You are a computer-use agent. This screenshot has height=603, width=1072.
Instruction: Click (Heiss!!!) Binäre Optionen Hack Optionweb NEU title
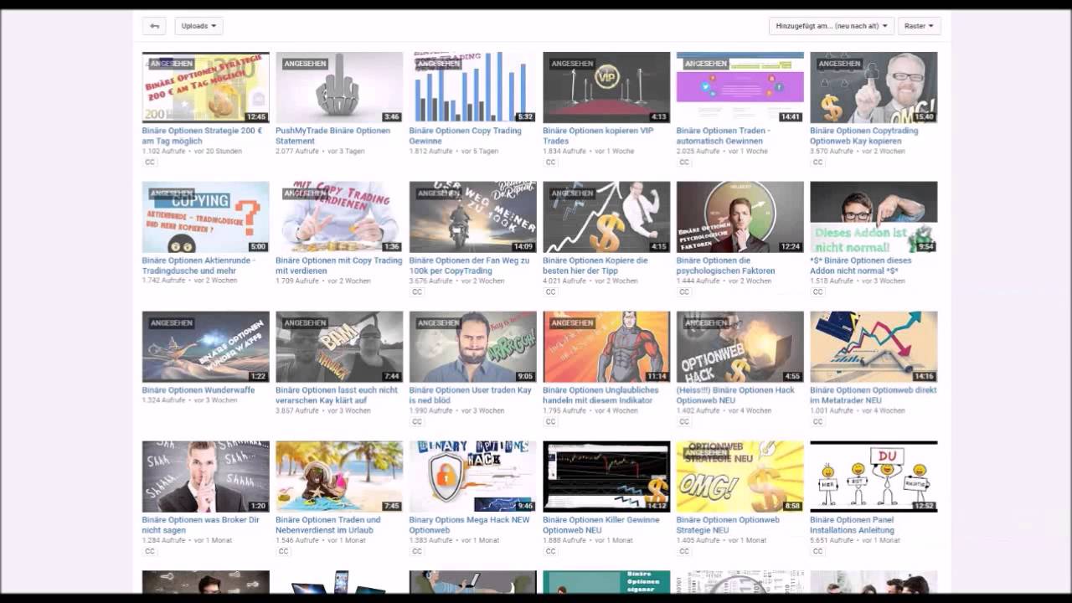735,395
